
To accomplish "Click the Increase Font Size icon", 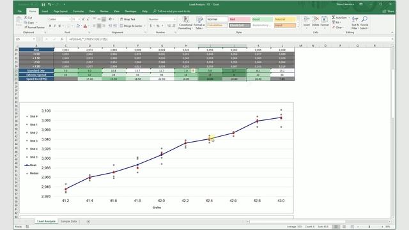I will click(83, 19).
